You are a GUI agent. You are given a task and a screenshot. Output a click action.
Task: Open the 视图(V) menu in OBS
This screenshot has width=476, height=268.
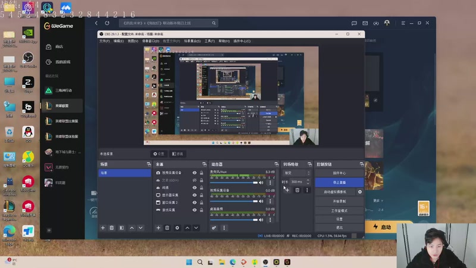point(133,41)
